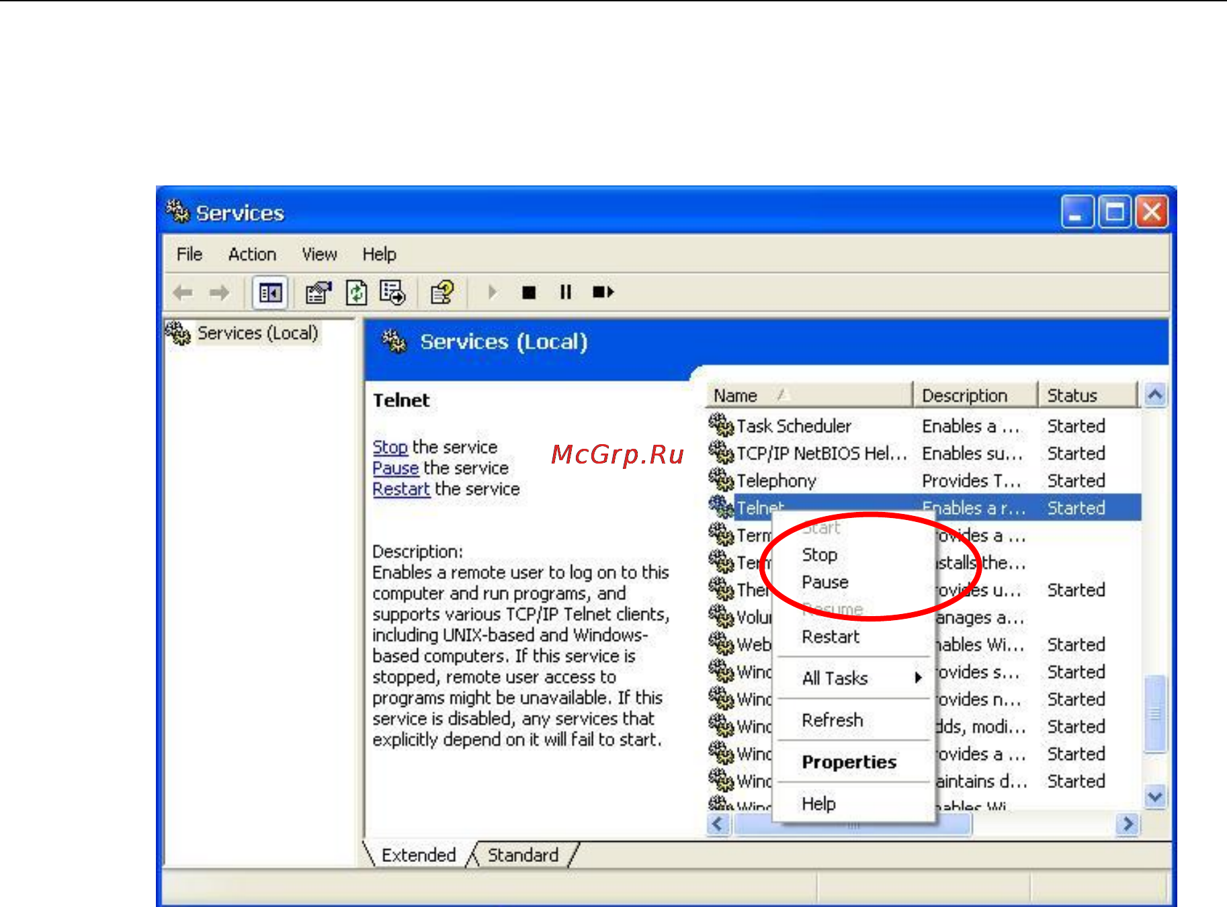Open the View menu
The height and width of the screenshot is (907, 1227).
point(319,254)
